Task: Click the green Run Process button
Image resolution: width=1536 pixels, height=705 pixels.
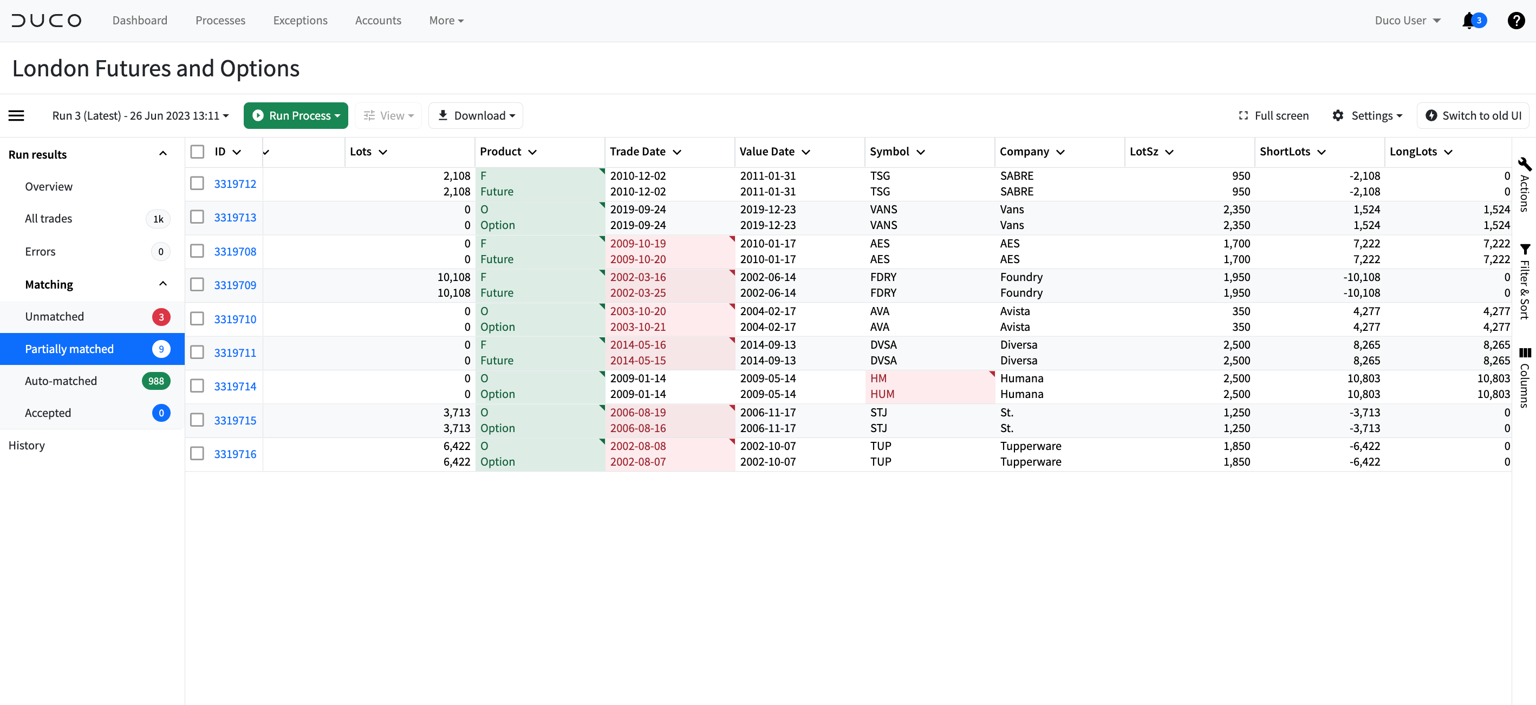Action: [x=296, y=116]
